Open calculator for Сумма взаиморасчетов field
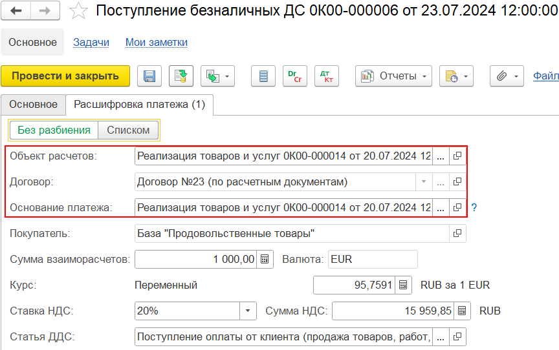The image size is (559, 350). 265,260
